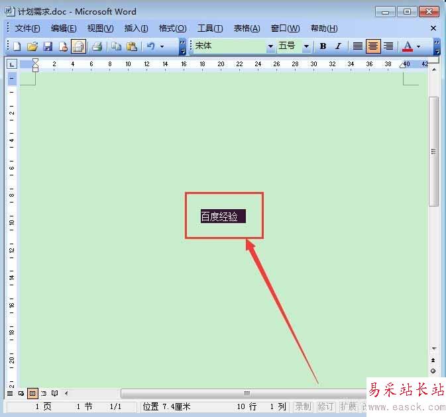Undo the last action
The width and height of the screenshot is (446, 417).
(150, 46)
